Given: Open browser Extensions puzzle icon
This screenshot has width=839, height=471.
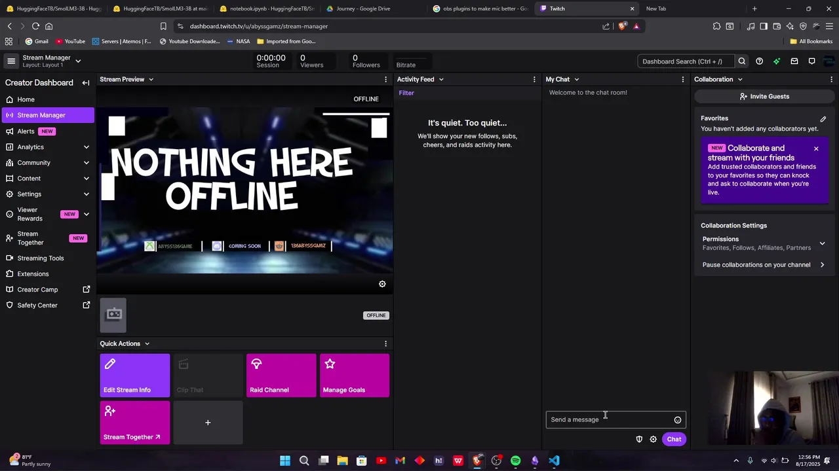Looking at the screenshot, I should pos(716,26).
